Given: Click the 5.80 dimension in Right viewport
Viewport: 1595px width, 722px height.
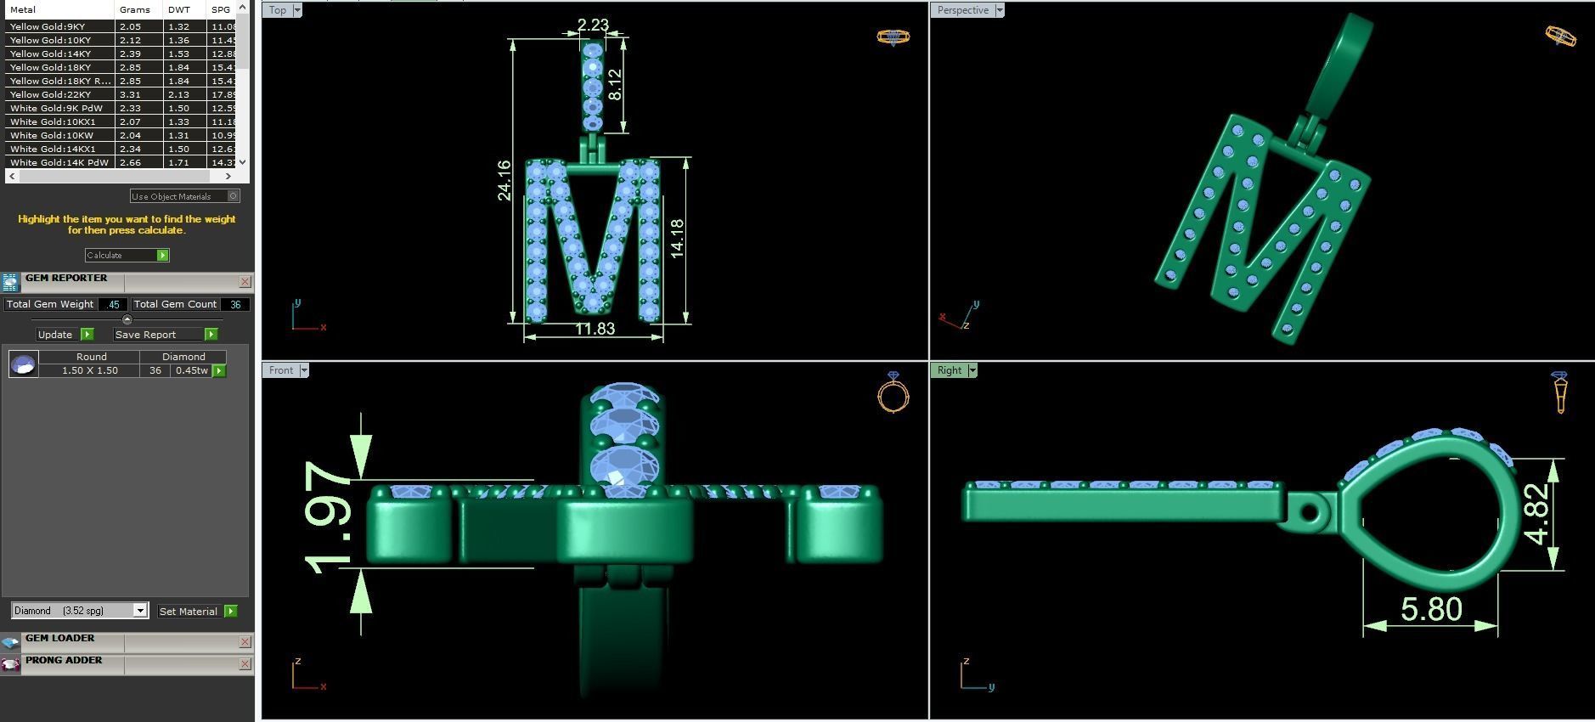Looking at the screenshot, I should tap(1431, 609).
